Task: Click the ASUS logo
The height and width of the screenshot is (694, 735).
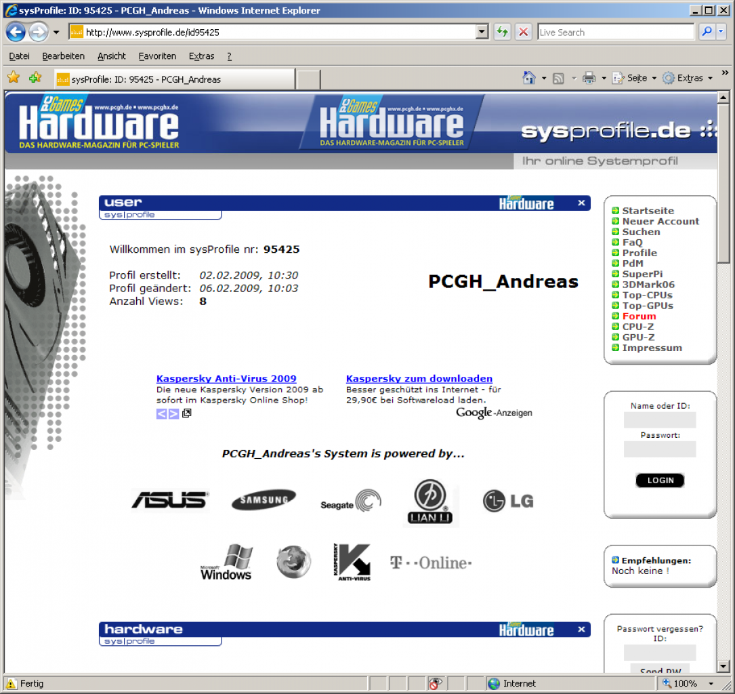Action: tap(170, 500)
